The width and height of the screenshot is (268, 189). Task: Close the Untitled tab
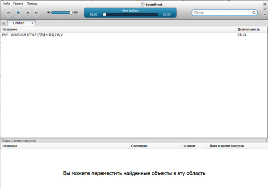pyautogui.click(x=32, y=23)
